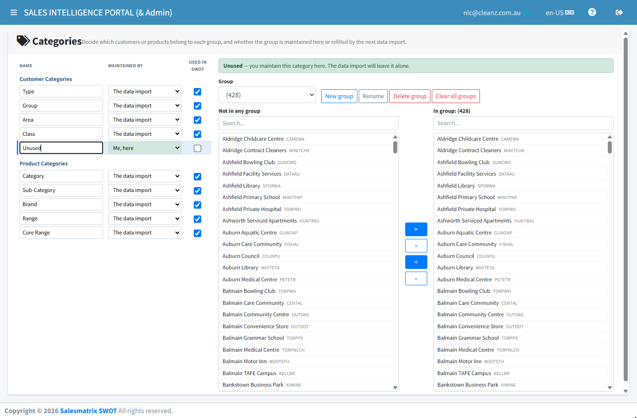Click the Brand category name field
637x418 pixels.
(61, 204)
